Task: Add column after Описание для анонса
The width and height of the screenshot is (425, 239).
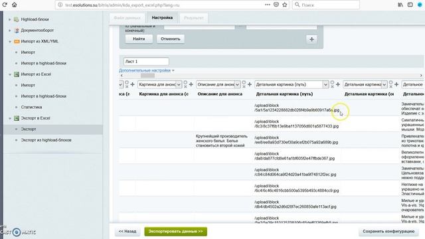Action: point(250,84)
